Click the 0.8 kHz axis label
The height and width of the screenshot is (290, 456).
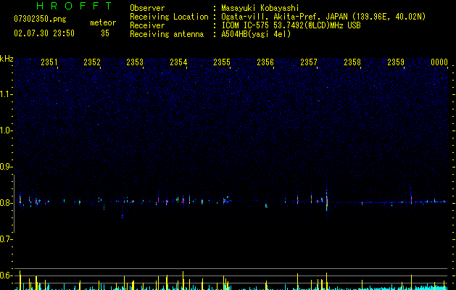pyautogui.click(x=6, y=203)
